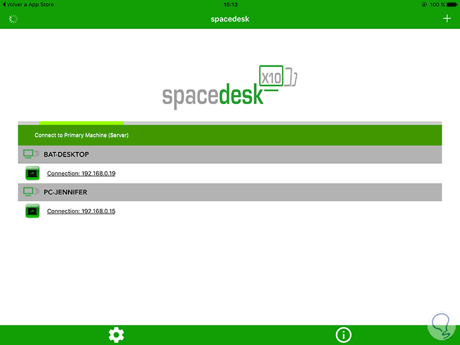
Task: Open the settings gear in the bottom bar
Action: 116,335
